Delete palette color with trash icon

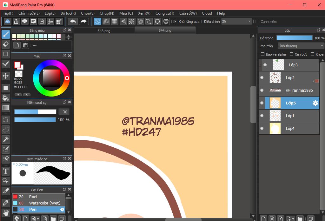click(x=25, y=45)
